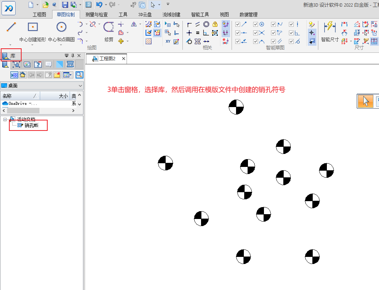
Task: Click the new folder icon in library toolbar
Action: 57,75
